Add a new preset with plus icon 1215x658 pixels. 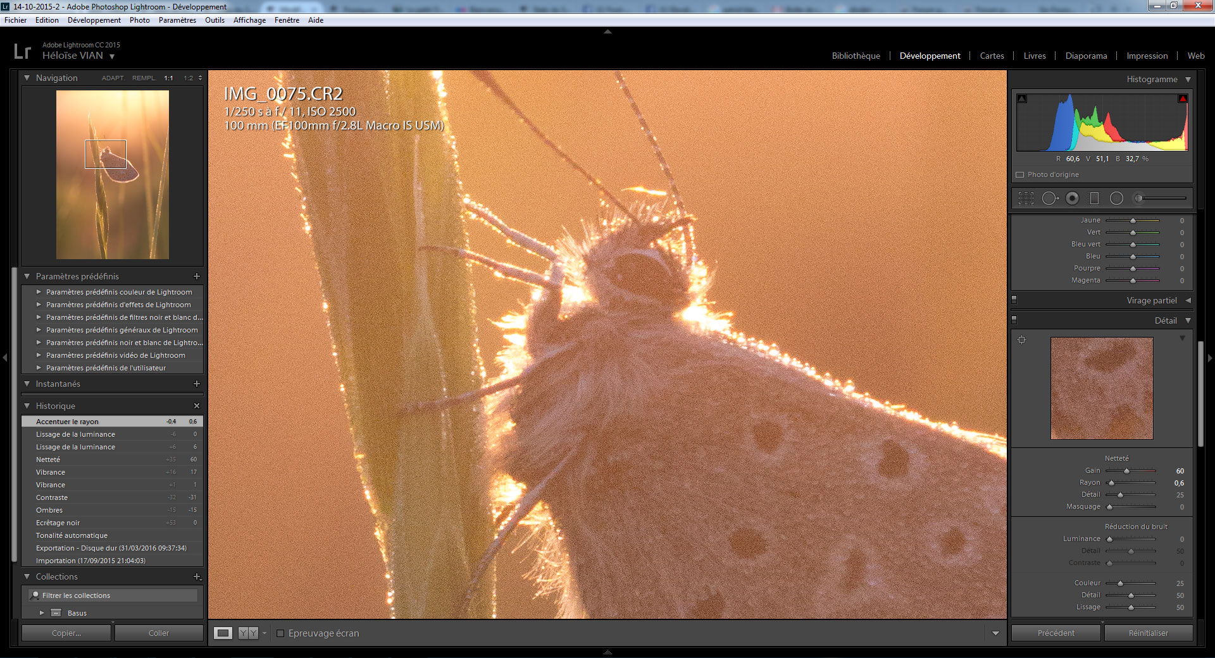(197, 276)
